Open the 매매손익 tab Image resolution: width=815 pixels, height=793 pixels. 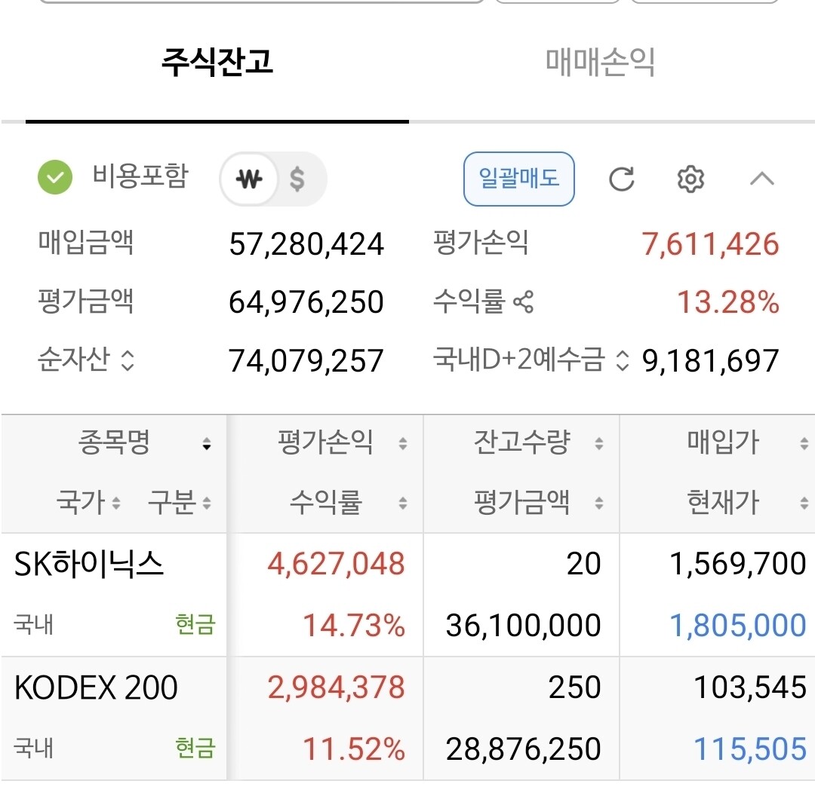(601, 63)
